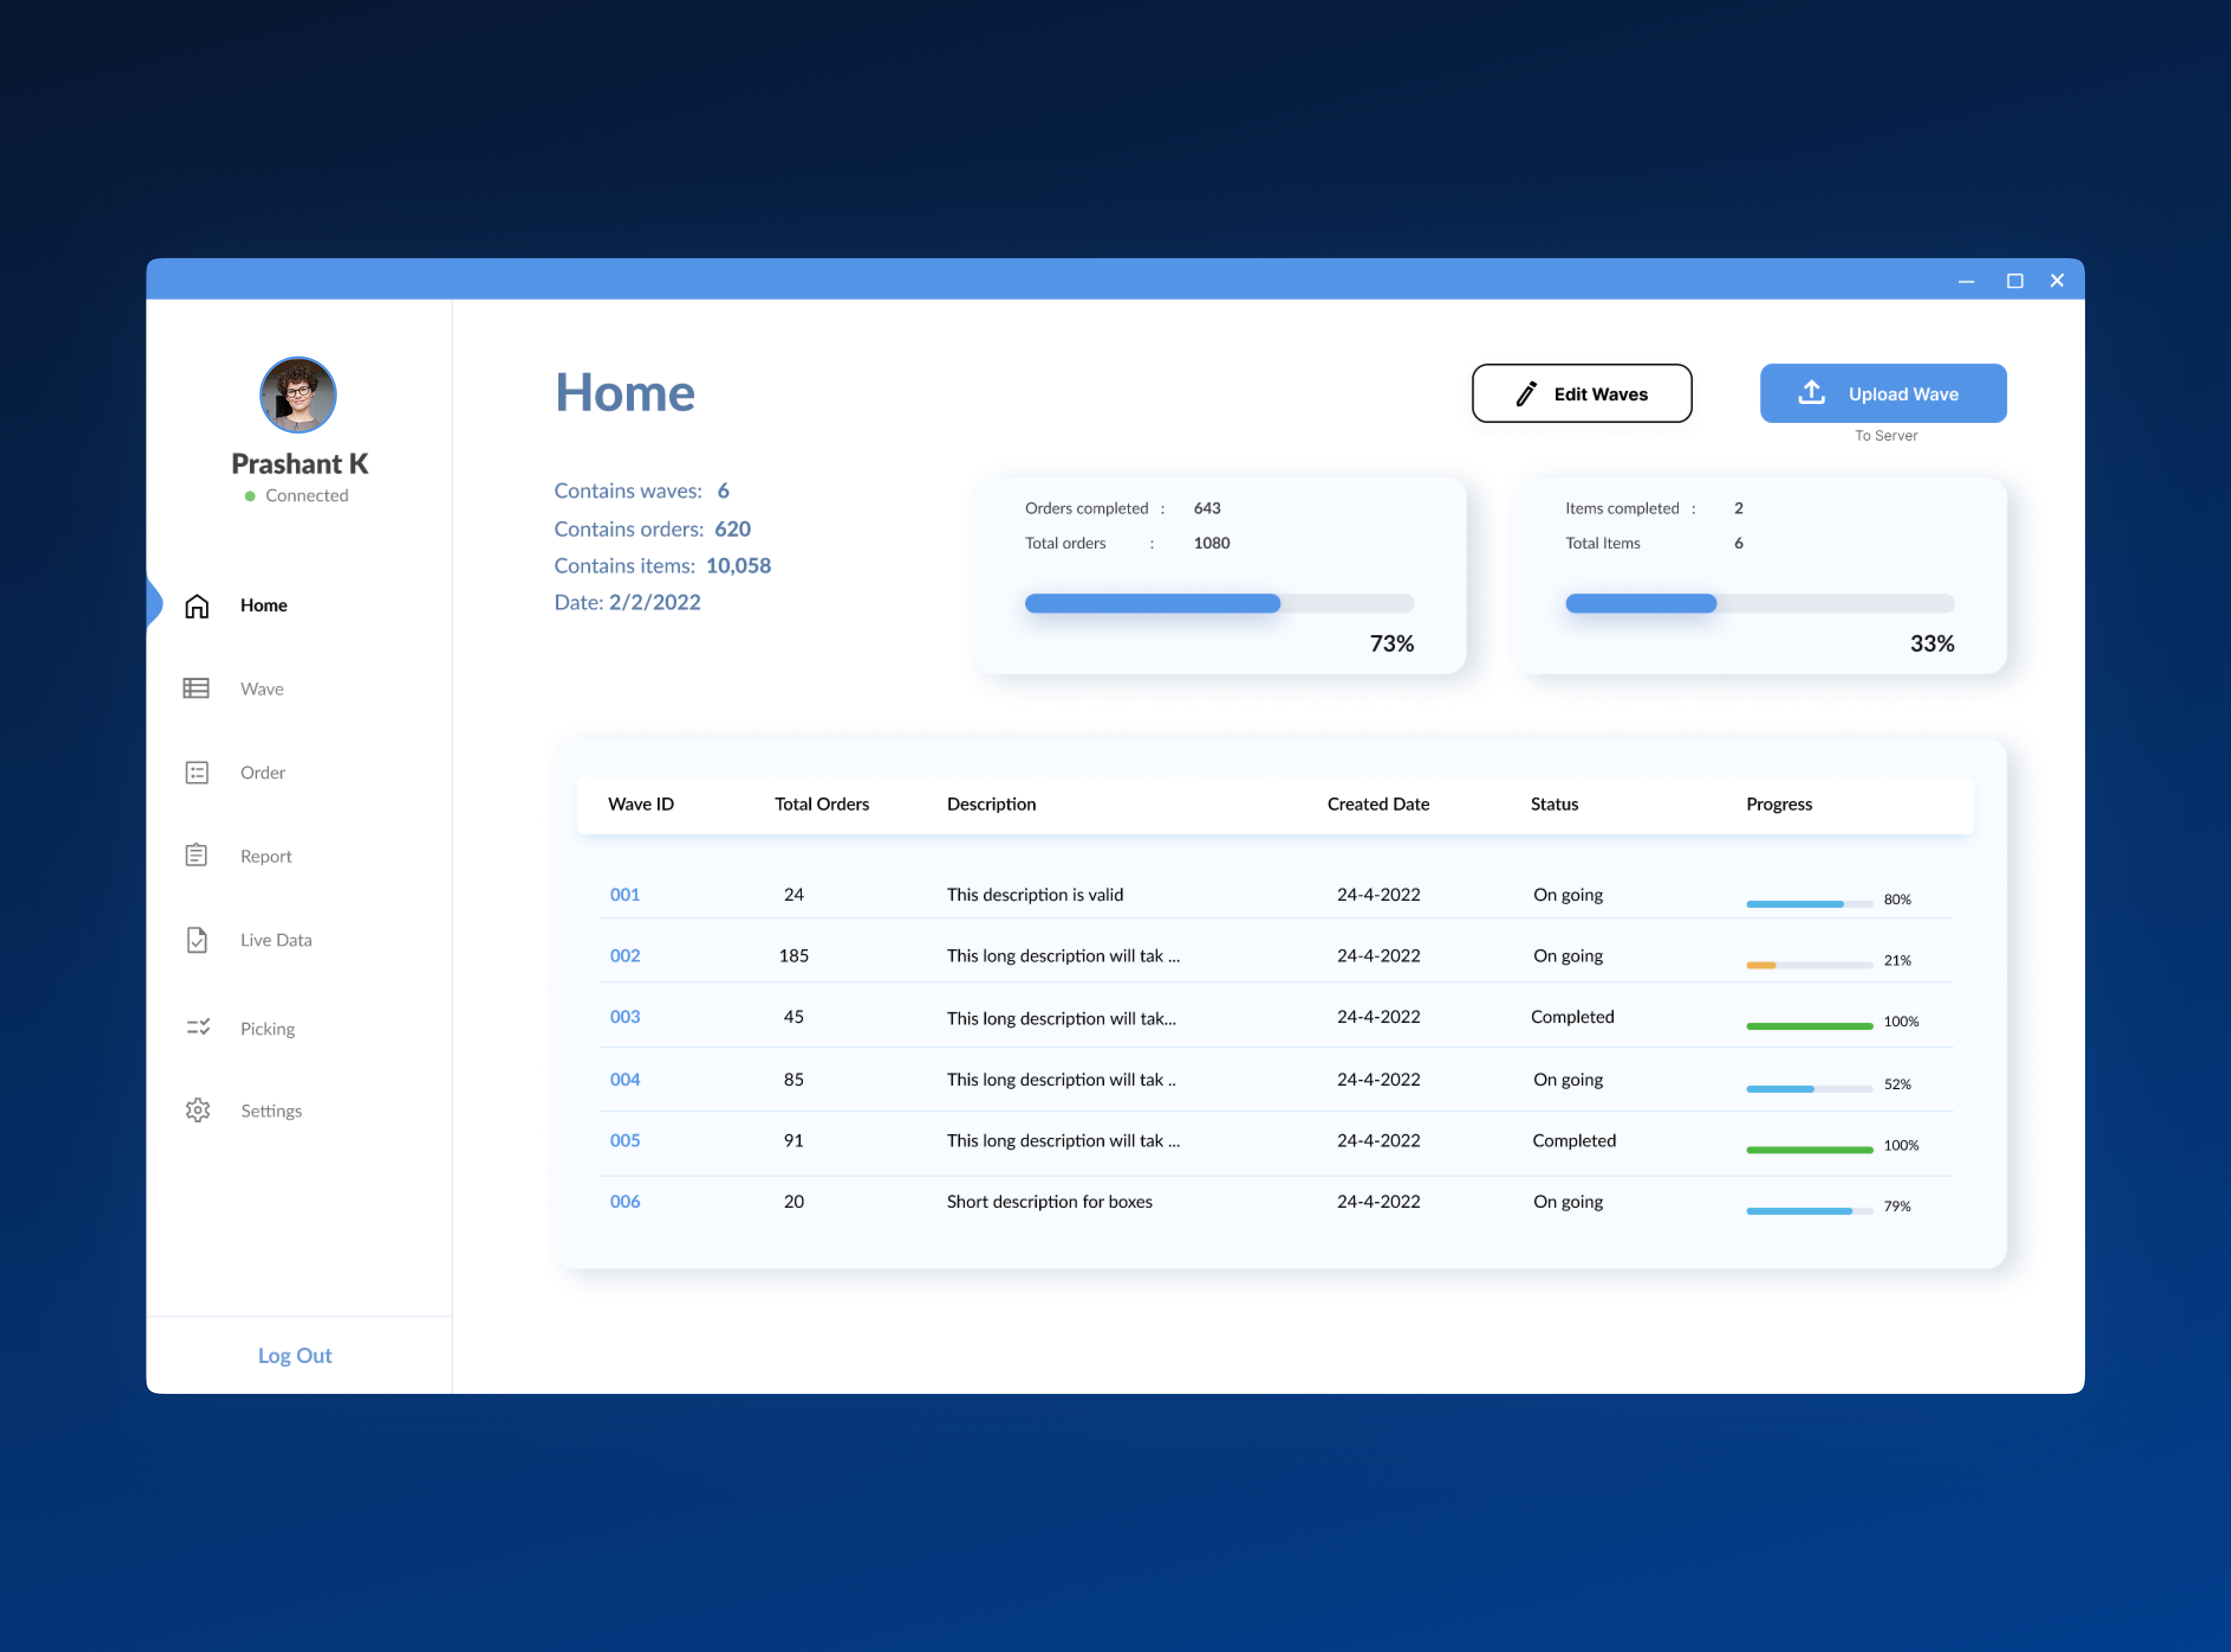2231x1652 pixels.
Task: Click the Upload Wave button
Action: coord(1883,393)
